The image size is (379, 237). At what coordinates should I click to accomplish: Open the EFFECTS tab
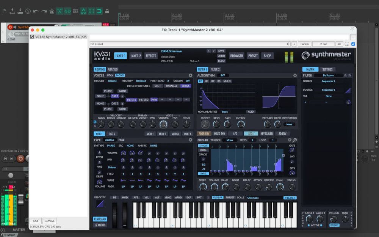coord(151,56)
